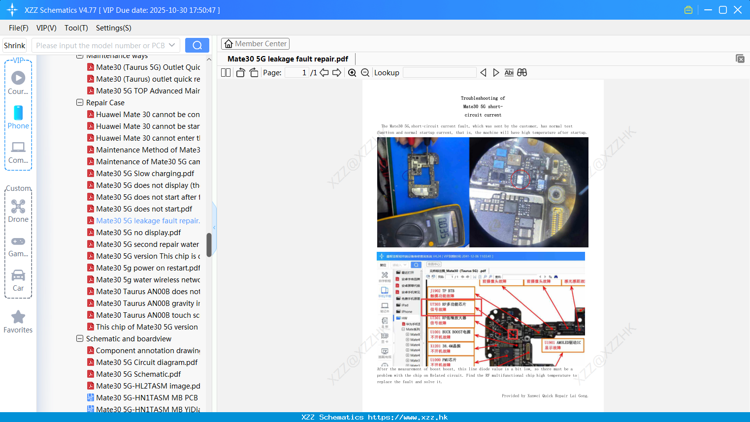The height and width of the screenshot is (422, 750).
Task: Find next lookup match triangle
Action: [x=496, y=72]
